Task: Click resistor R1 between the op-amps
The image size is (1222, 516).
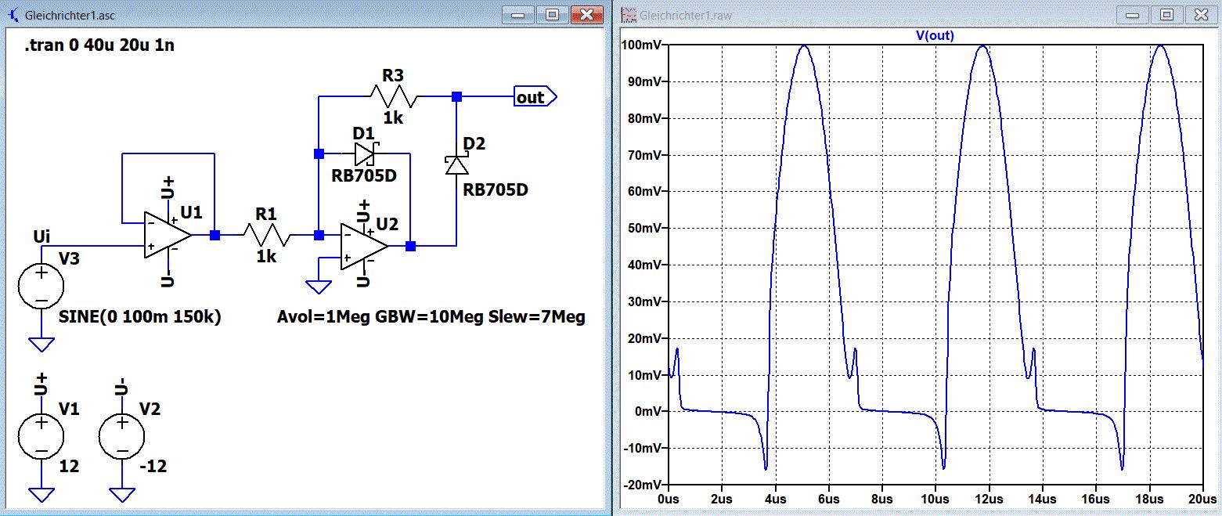Action: pyautogui.click(x=267, y=234)
